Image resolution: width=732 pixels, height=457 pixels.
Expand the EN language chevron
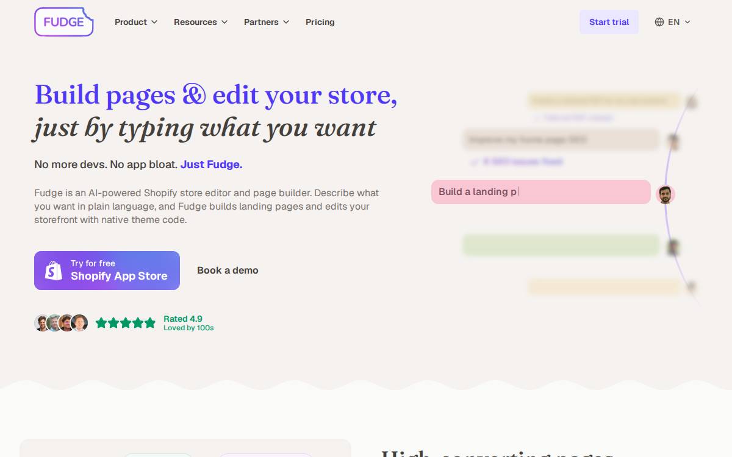[x=687, y=22]
